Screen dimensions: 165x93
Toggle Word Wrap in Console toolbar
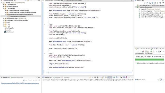point(106,78)
